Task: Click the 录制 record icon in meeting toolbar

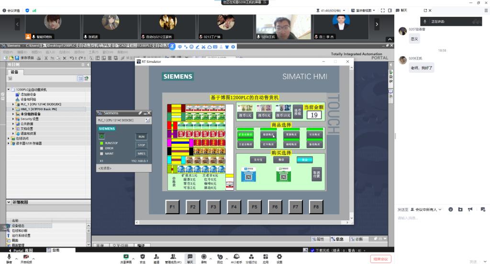Action: (x=204, y=257)
